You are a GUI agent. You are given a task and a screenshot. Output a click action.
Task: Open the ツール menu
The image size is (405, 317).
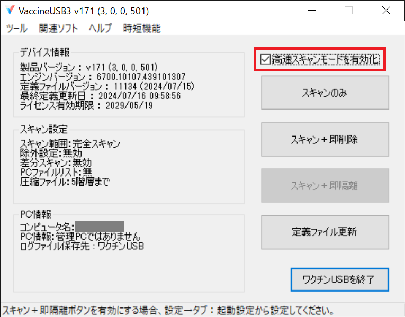coord(16,28)
